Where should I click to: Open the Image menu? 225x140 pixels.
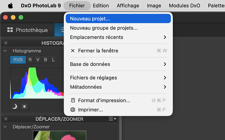(154, 6)
